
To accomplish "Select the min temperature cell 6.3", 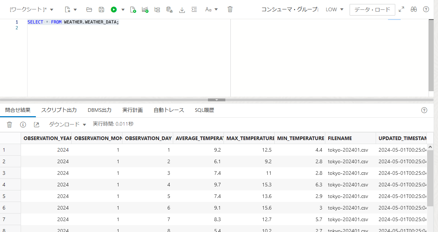I will coord(300,185).
